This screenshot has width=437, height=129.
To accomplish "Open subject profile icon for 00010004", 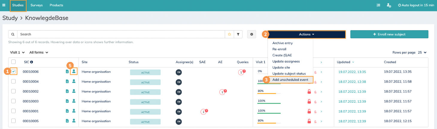I will [x=74, y=81].
